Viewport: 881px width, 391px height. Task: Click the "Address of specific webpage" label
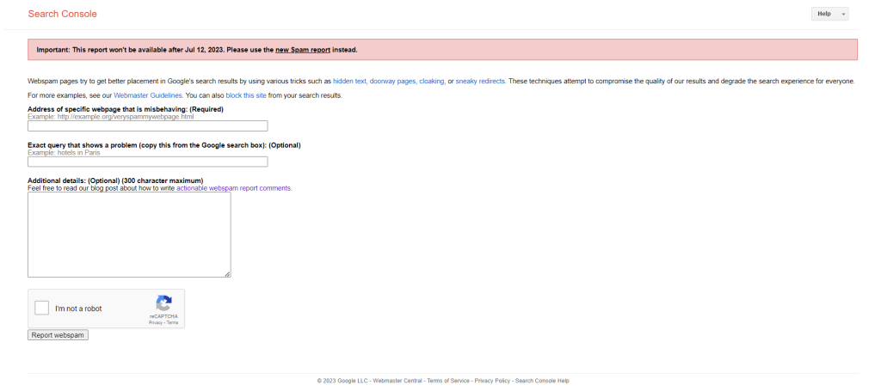click(x=126, y=109)
